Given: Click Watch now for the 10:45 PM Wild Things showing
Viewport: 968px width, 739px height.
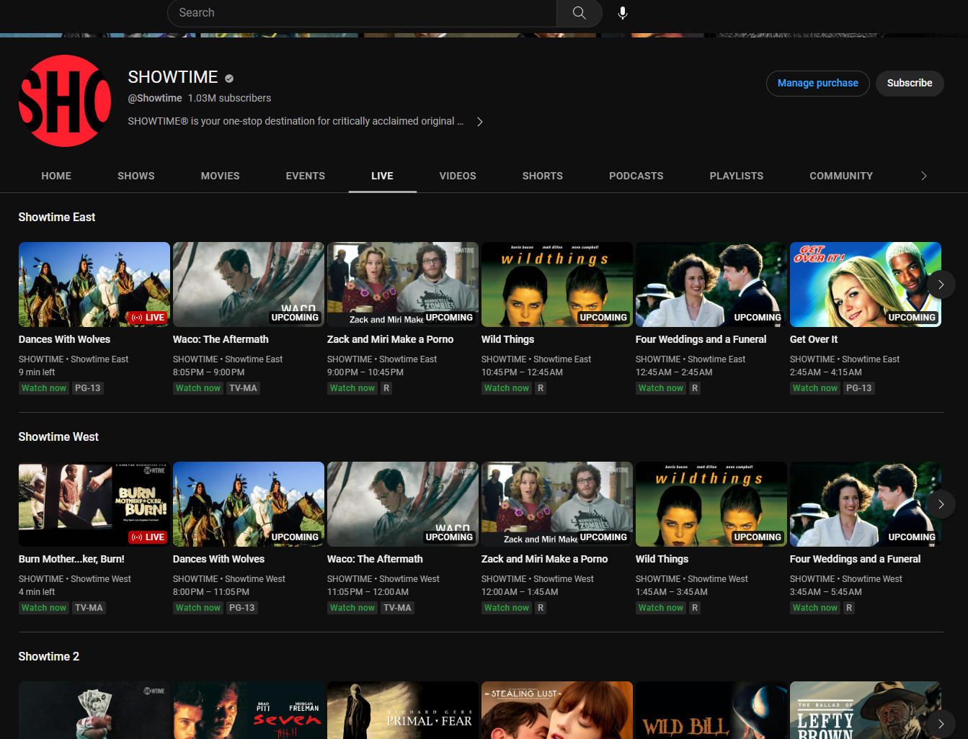Looking at the screenshot, I should coord(507,388).
